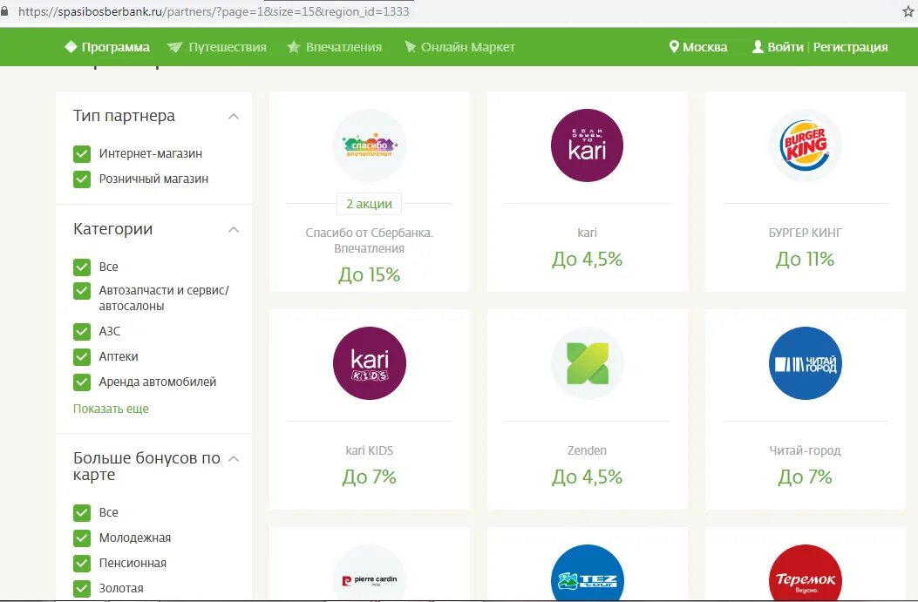Uncheck the Аптеки checkbox

point(82,357)
